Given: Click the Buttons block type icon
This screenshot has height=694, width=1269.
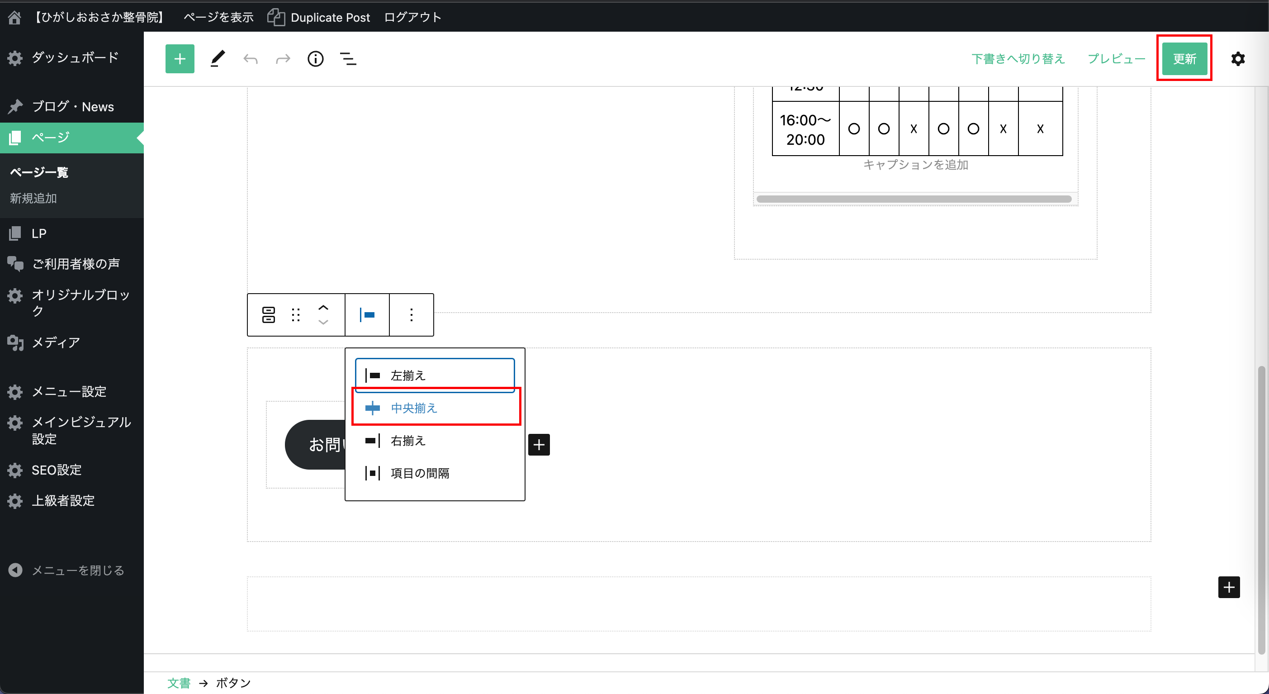Looking at the screenshot, I should pyautogui.click(x=269, y=315).
